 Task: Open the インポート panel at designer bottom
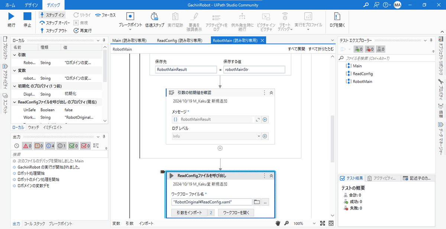[x=146, y=223]
